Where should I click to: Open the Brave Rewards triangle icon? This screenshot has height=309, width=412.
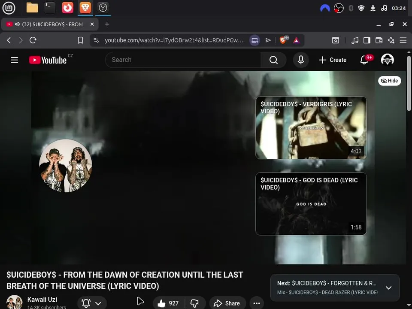coord(297,40)
